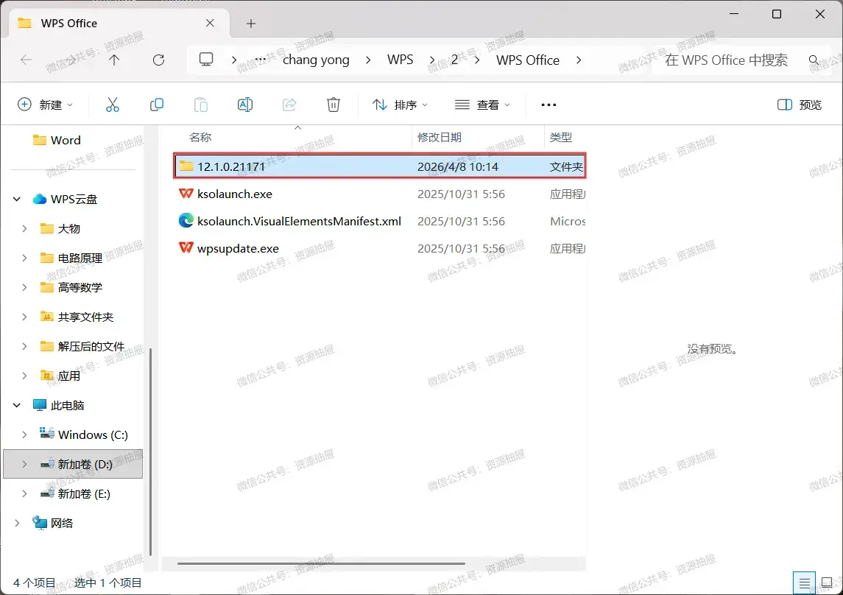Click the horizontal scrollbar of file list

(321, 564)
